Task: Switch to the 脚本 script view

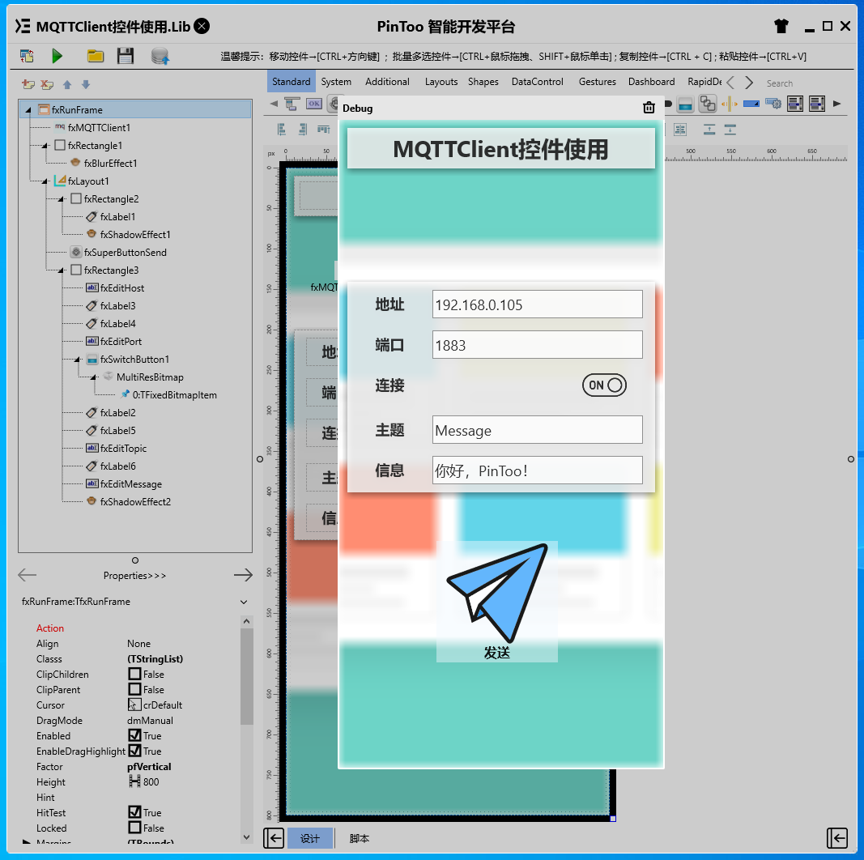Action: (x=360, y=838)
